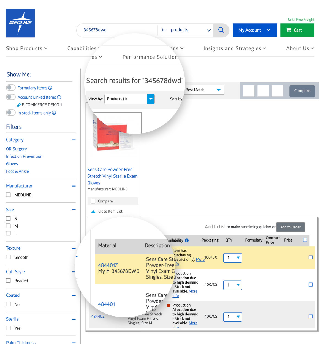Collapse the Coated filter section

pos(74,295)
